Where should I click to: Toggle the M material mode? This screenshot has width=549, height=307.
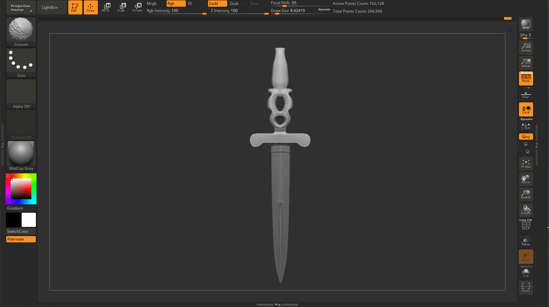[x=191, y=4]
